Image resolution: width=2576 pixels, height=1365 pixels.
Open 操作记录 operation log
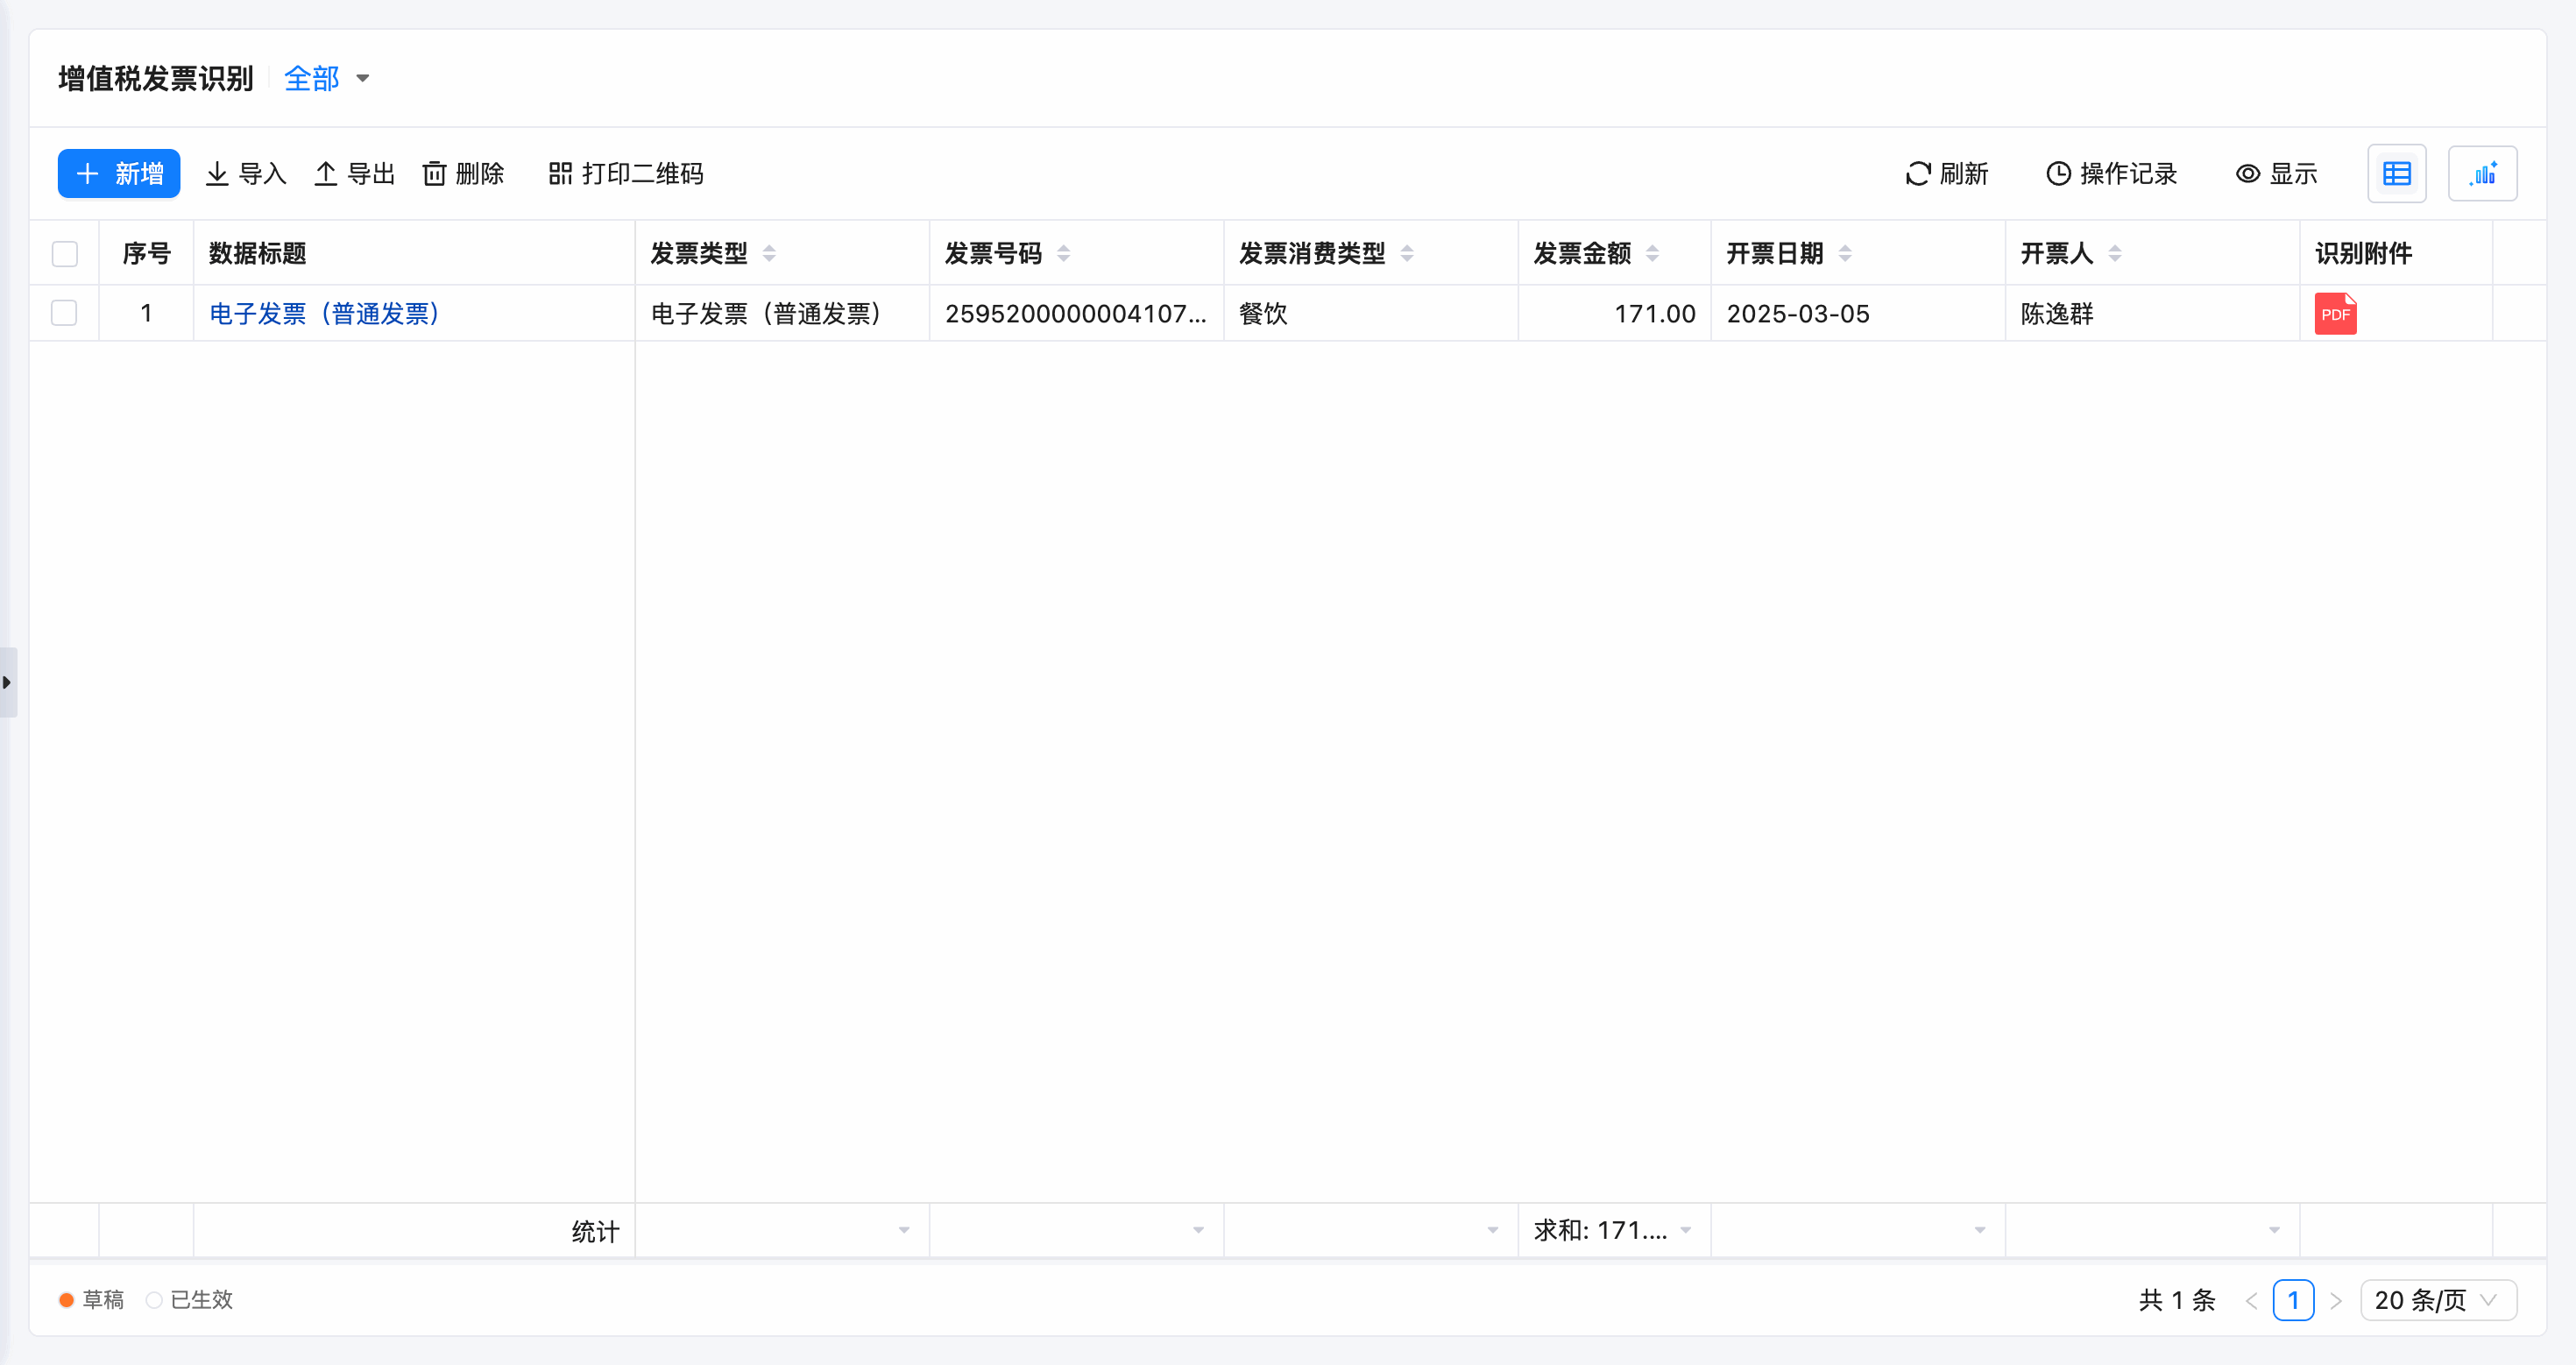tap(2111, 174)
